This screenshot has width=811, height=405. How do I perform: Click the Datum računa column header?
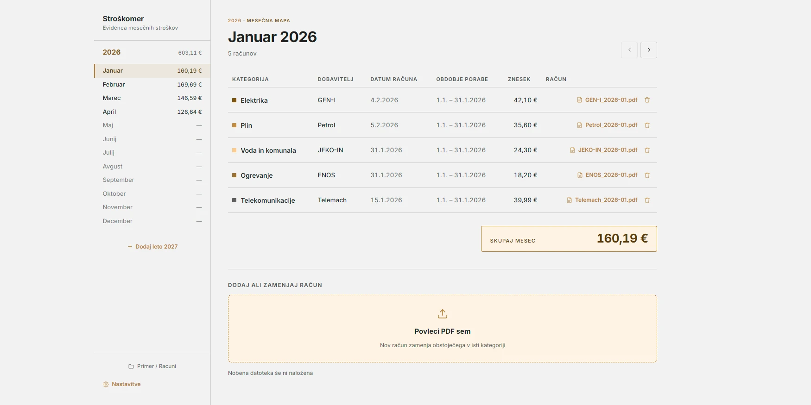[394, 79]
